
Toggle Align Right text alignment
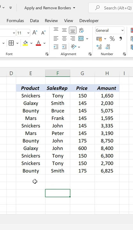[x=73, y=39]
